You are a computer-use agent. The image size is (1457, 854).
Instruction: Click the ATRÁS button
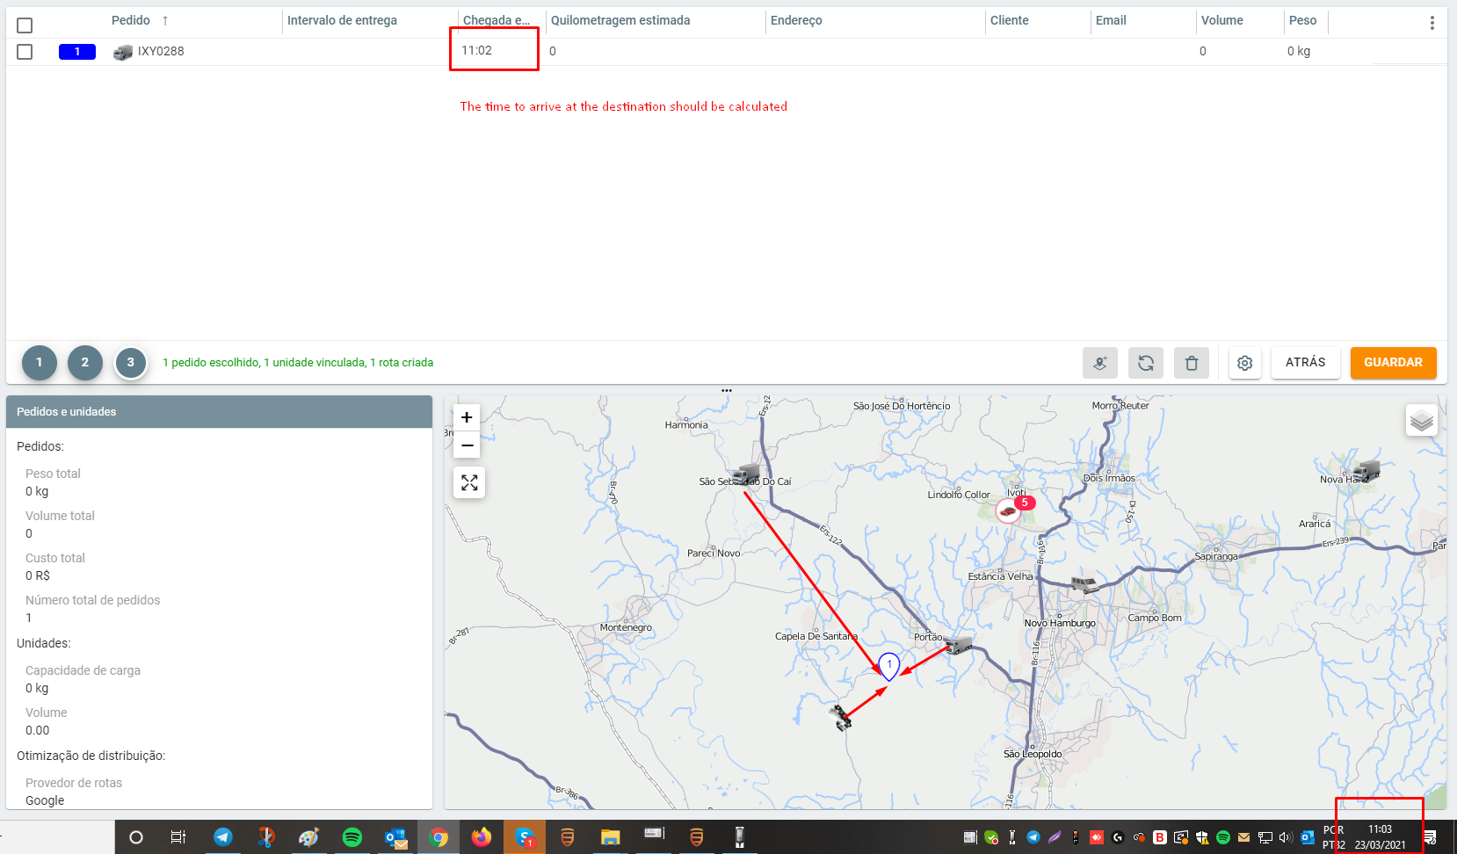[1305, 362]
